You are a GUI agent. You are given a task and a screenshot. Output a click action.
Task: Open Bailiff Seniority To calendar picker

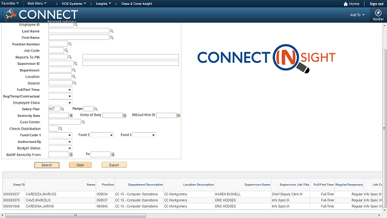(113, 154)
